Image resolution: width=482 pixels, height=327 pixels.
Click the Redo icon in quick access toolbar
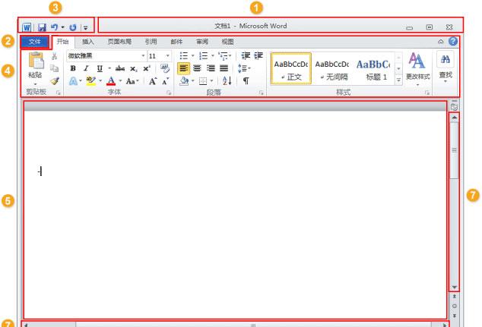(x=72, y=27)
